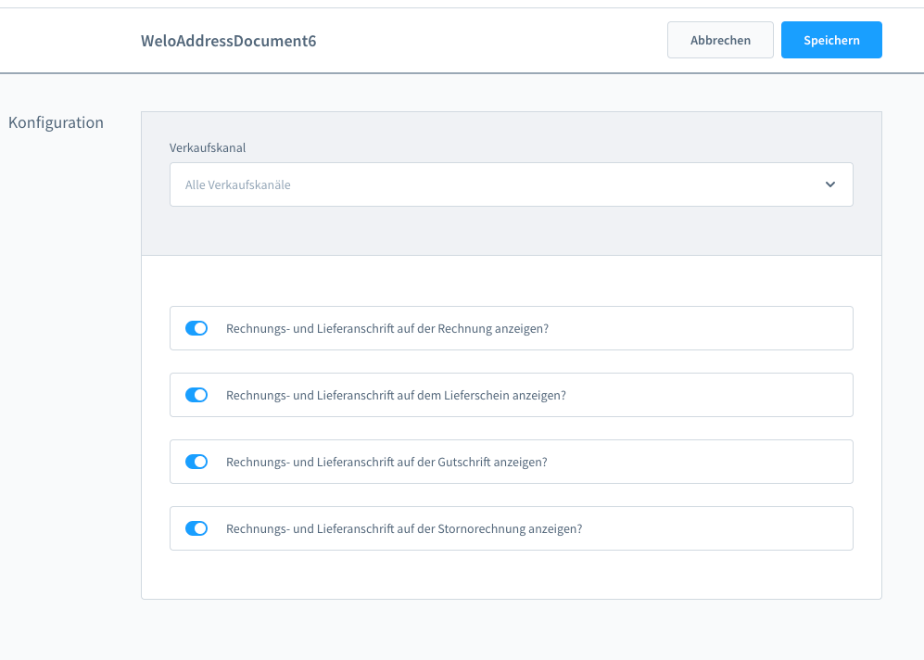Toggle address display on Gutschrift
924x660 pixels.
(196, 462)
